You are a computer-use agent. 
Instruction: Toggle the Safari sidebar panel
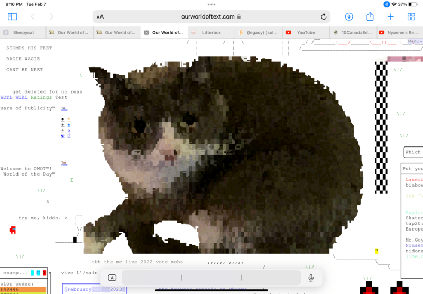(13, 17)
